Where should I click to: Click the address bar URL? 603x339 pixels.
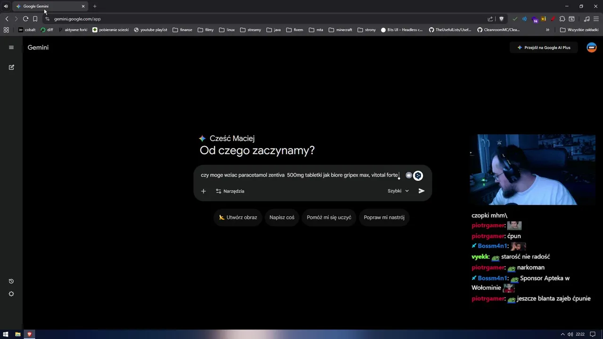pos(77,19)
